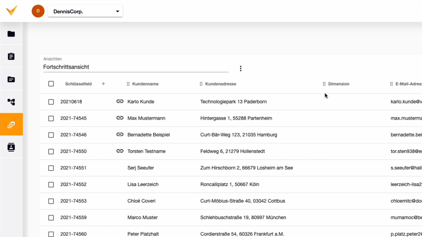Click the plus icon next to Schlüsselfeld

coord(103,84)
